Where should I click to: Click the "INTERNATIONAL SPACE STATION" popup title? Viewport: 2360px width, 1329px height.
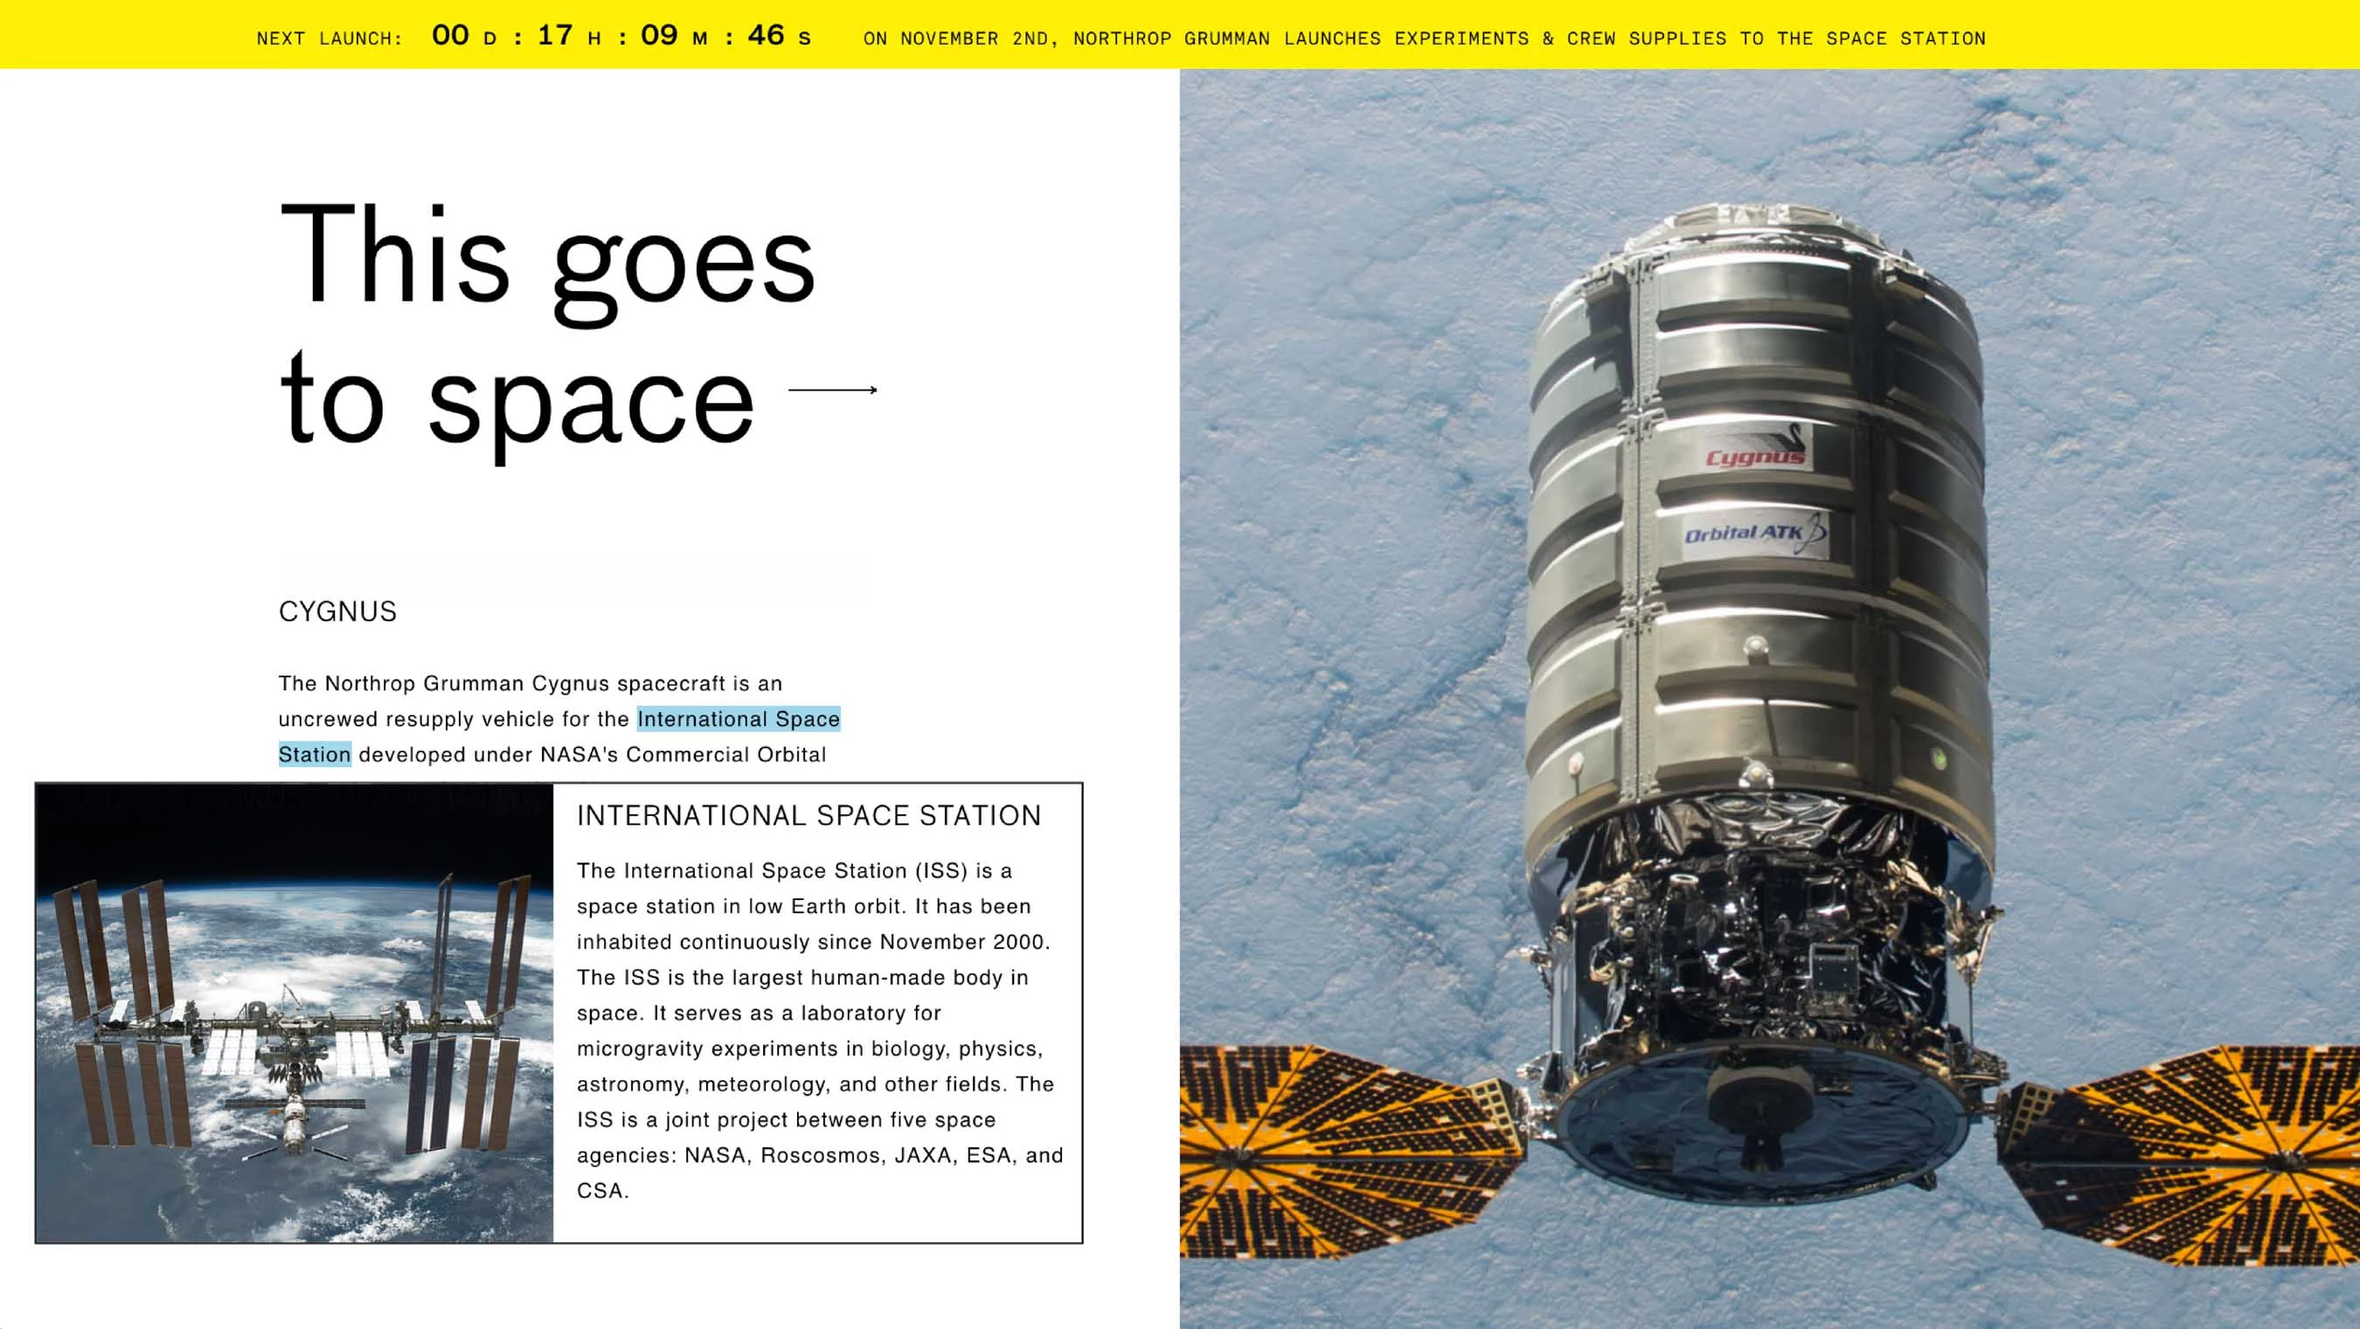[808, 815]
